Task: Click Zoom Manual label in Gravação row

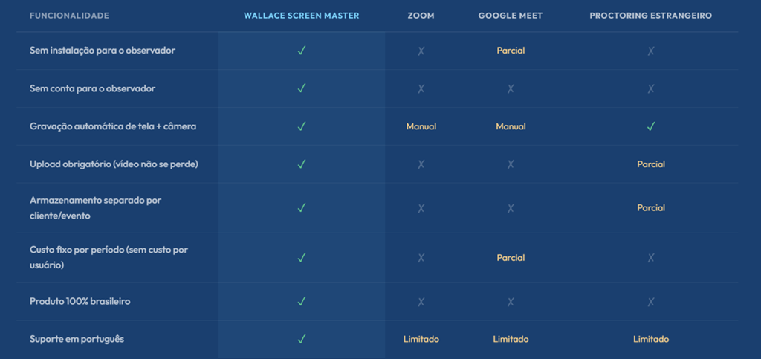Action: (x=421, y=126)
